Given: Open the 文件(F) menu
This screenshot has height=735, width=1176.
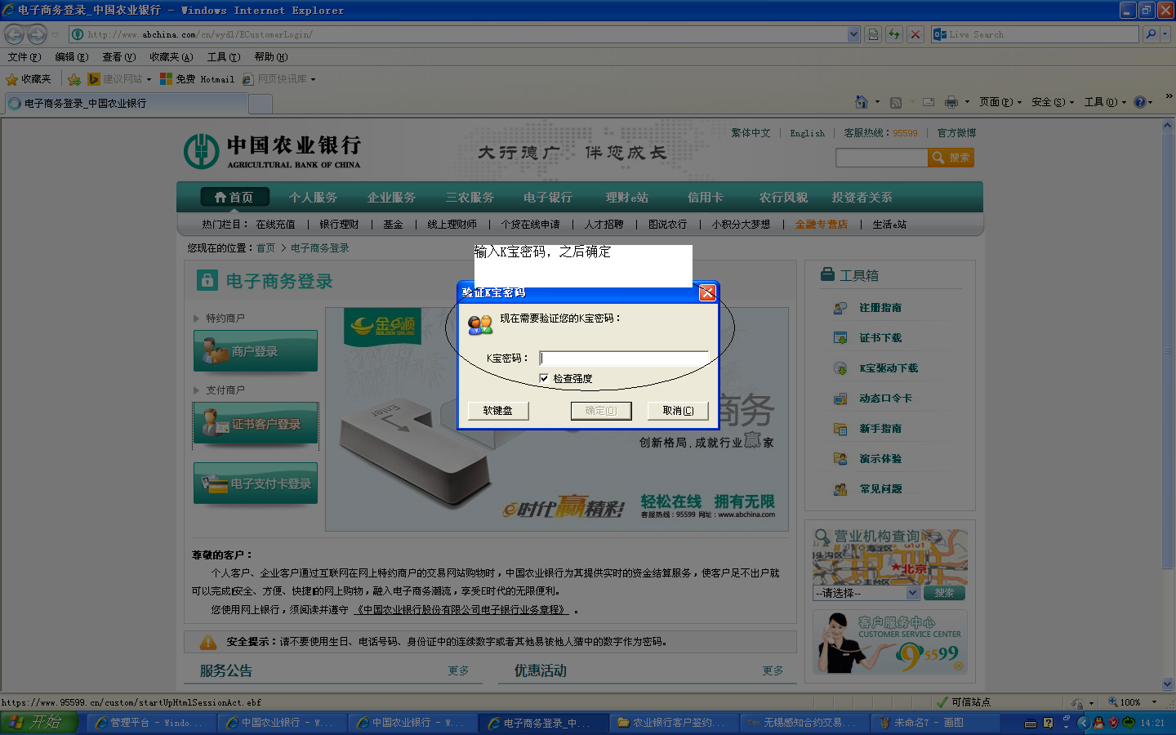Looking at the screenshot, I should [24, 57].
